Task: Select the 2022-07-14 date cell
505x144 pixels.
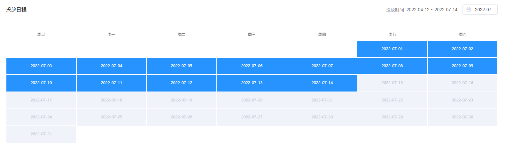Action: [322, 83]
